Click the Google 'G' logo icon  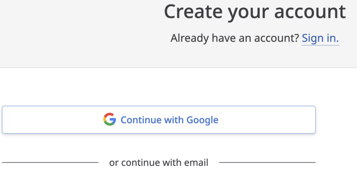(109, 120)
